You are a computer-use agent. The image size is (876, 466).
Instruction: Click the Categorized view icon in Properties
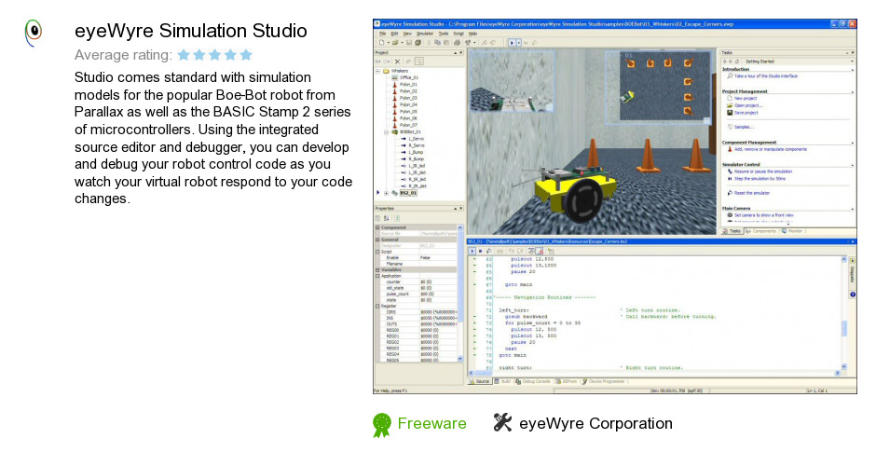(377, 218)
